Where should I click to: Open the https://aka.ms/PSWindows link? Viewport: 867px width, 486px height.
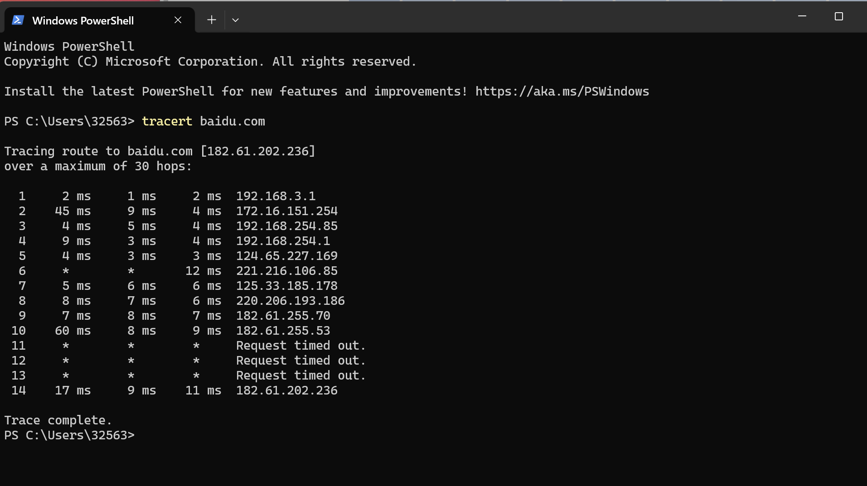(562, 91)
